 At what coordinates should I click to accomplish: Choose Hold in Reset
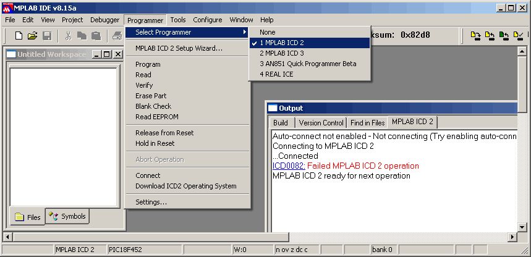point(187,143)
